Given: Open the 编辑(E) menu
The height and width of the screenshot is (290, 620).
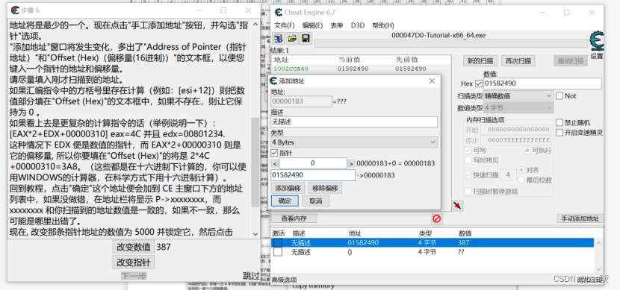Looking at the screenshot, I should [312, 25].
